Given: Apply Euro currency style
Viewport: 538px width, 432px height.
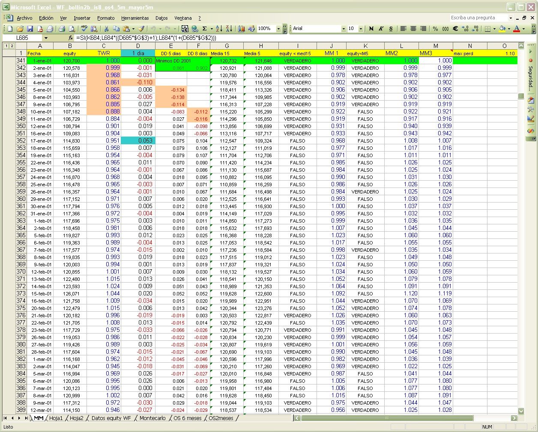Looking at the screenshot, I should pyautogui.click(x=455, y=29).
